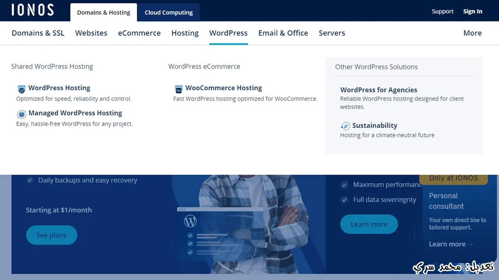The height and width of the screenshot is (280, 499).
Task: Open the Websites menu
Action: pyautogui.click(x=91, y=33)
